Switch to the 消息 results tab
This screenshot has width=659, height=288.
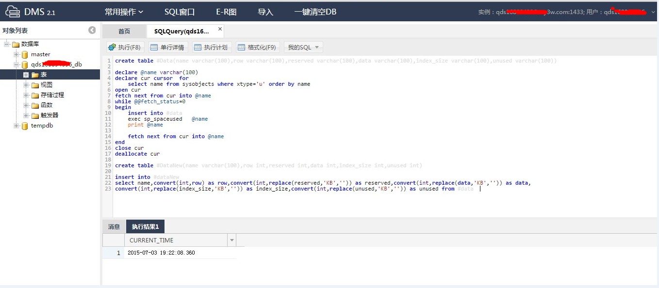114,226
